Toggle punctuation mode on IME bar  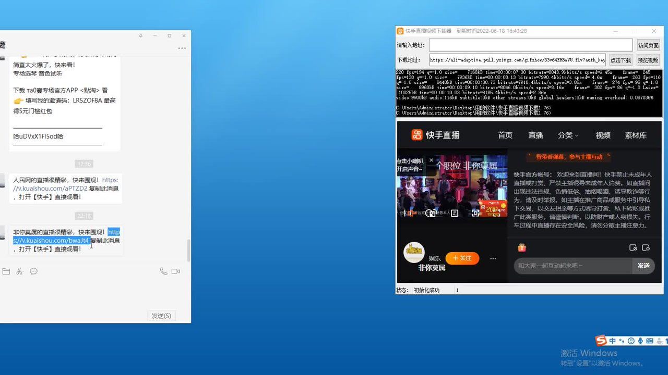pos(622,341)
